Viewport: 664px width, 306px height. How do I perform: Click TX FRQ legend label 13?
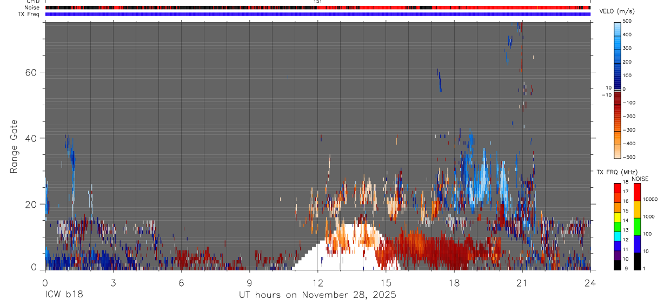point(627,230)
